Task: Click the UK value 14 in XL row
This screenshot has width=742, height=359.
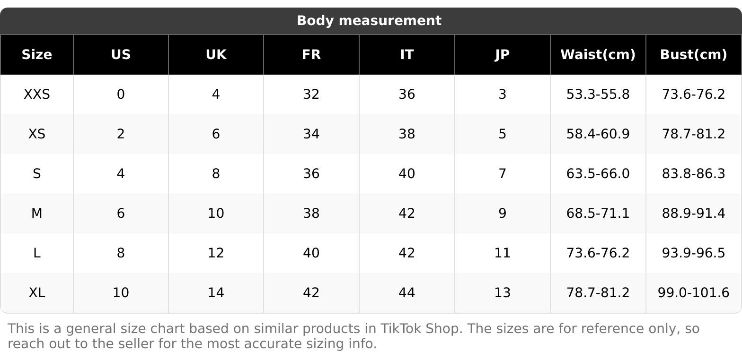Action: pos(216,293)
